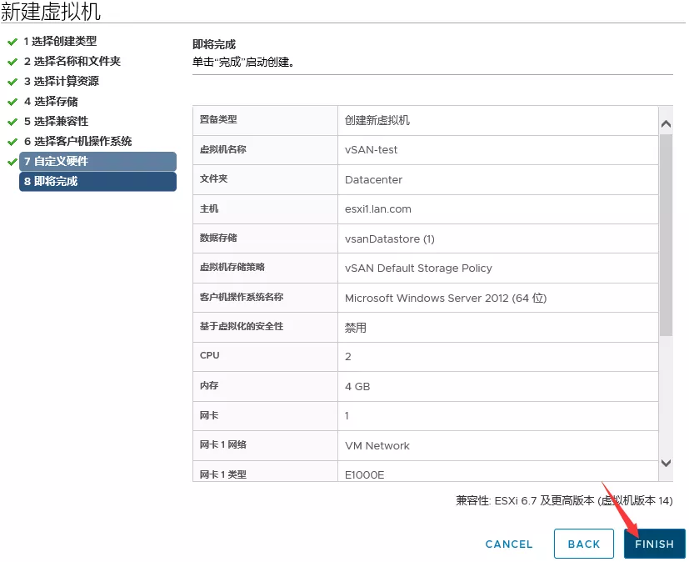Cancel the new virtual machine wizard

click(508, 544)
